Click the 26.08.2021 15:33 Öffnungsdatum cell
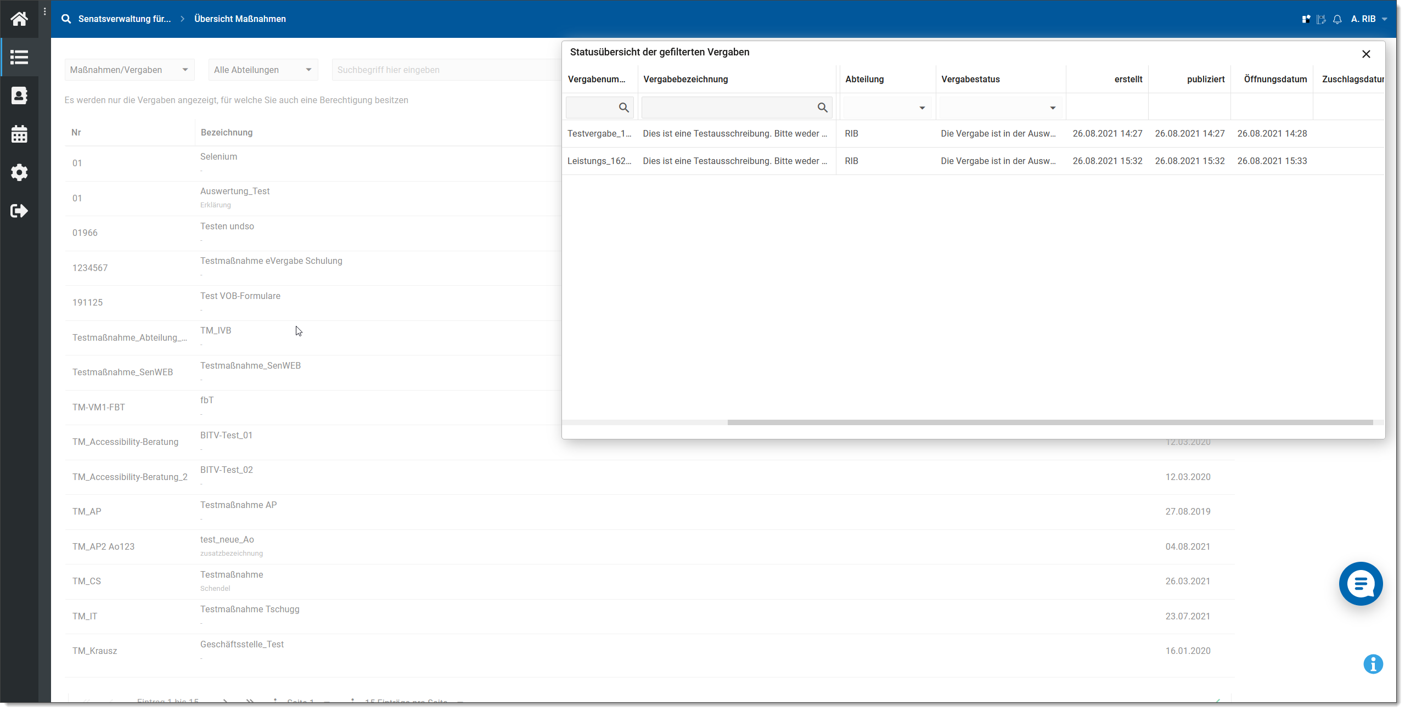The height and width of the screenshot is (711, 1405). point(1272,161)
